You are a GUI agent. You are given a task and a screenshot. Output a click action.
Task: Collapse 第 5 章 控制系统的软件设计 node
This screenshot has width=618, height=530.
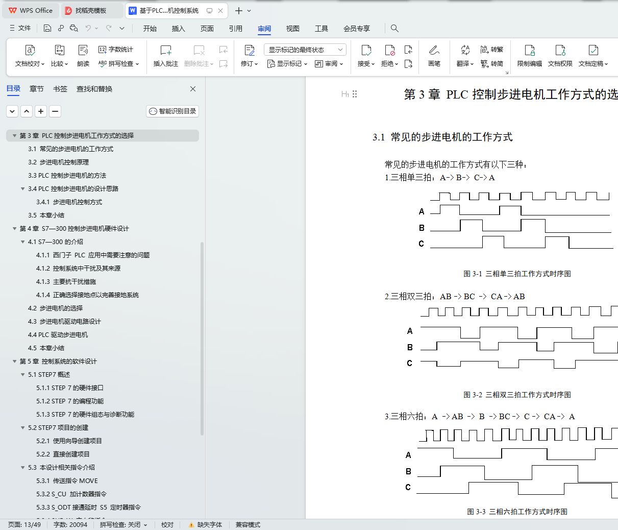(14, 362)
